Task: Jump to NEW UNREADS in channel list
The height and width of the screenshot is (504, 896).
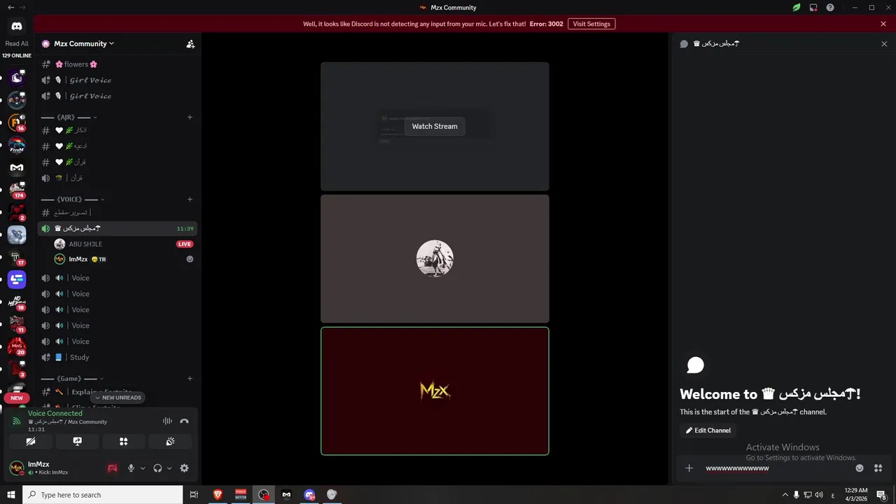Action: (x=118, y=398)
